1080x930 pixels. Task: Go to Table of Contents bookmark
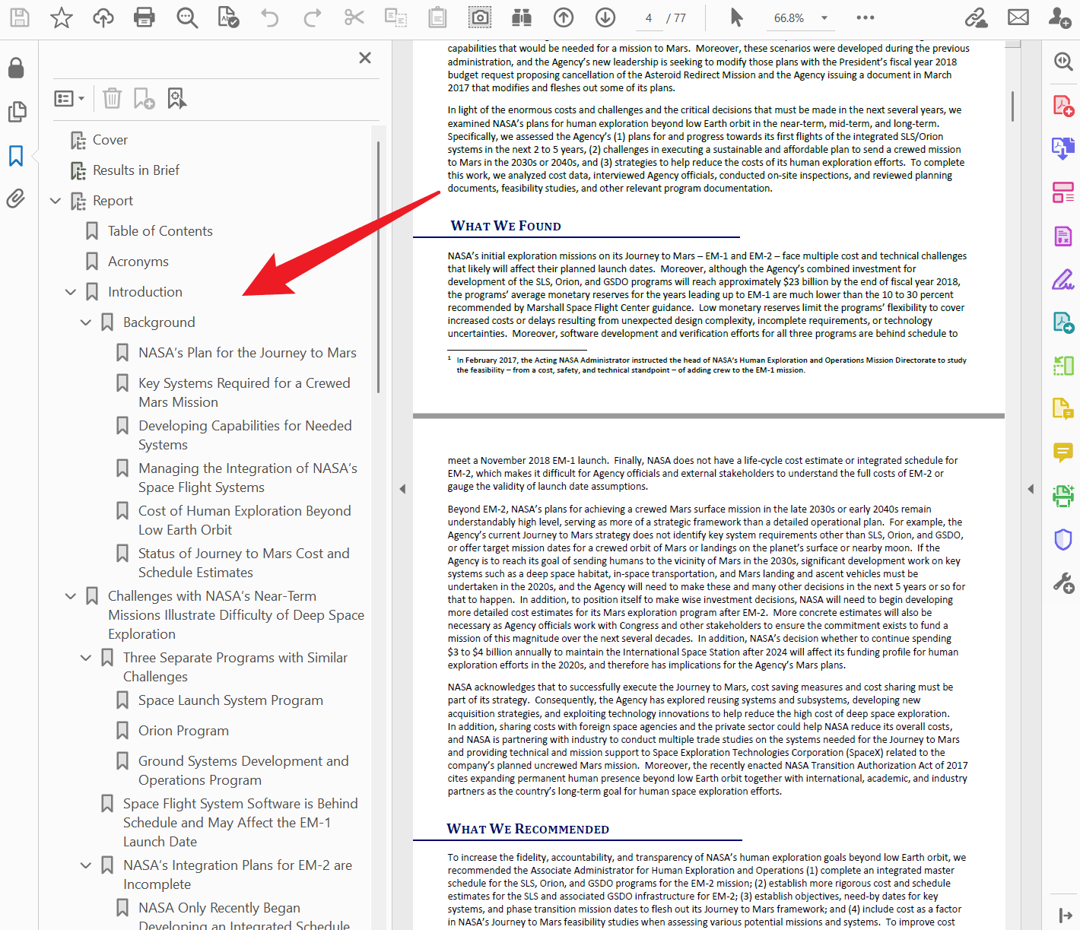pos(160,231)
